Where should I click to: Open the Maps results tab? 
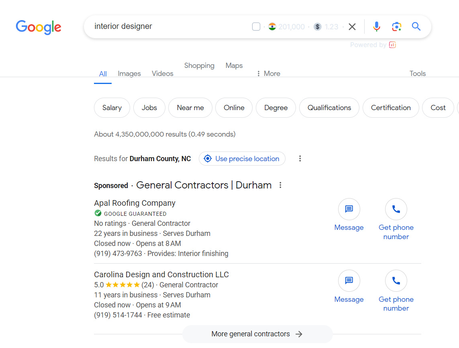234,66
